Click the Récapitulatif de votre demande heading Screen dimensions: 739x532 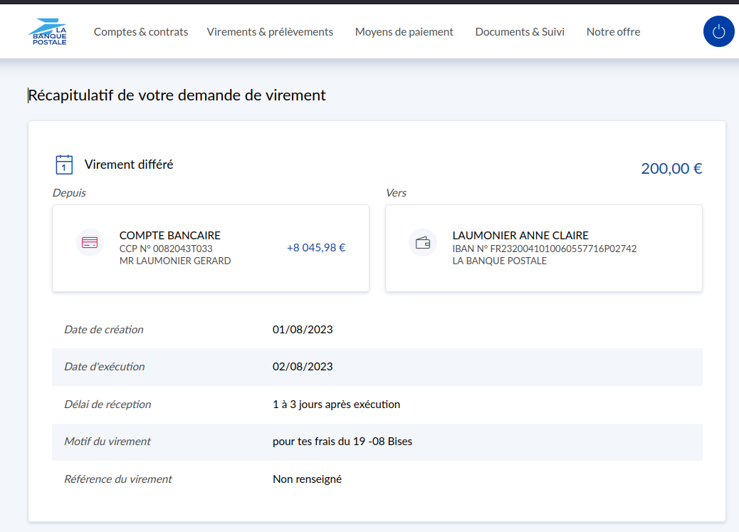click(177, 95)
